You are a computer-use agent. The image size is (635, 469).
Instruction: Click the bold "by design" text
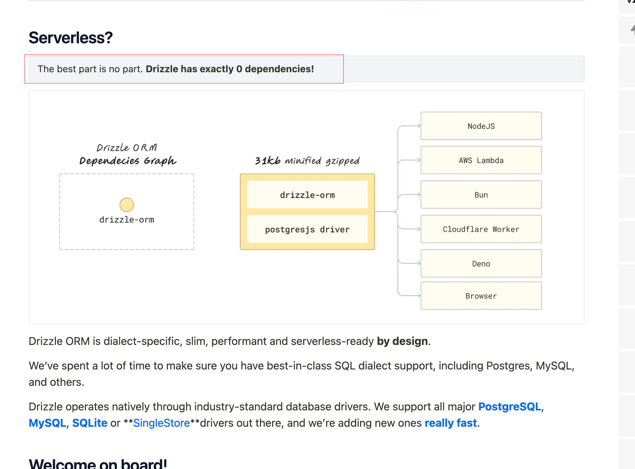click(x=402, y=341)
